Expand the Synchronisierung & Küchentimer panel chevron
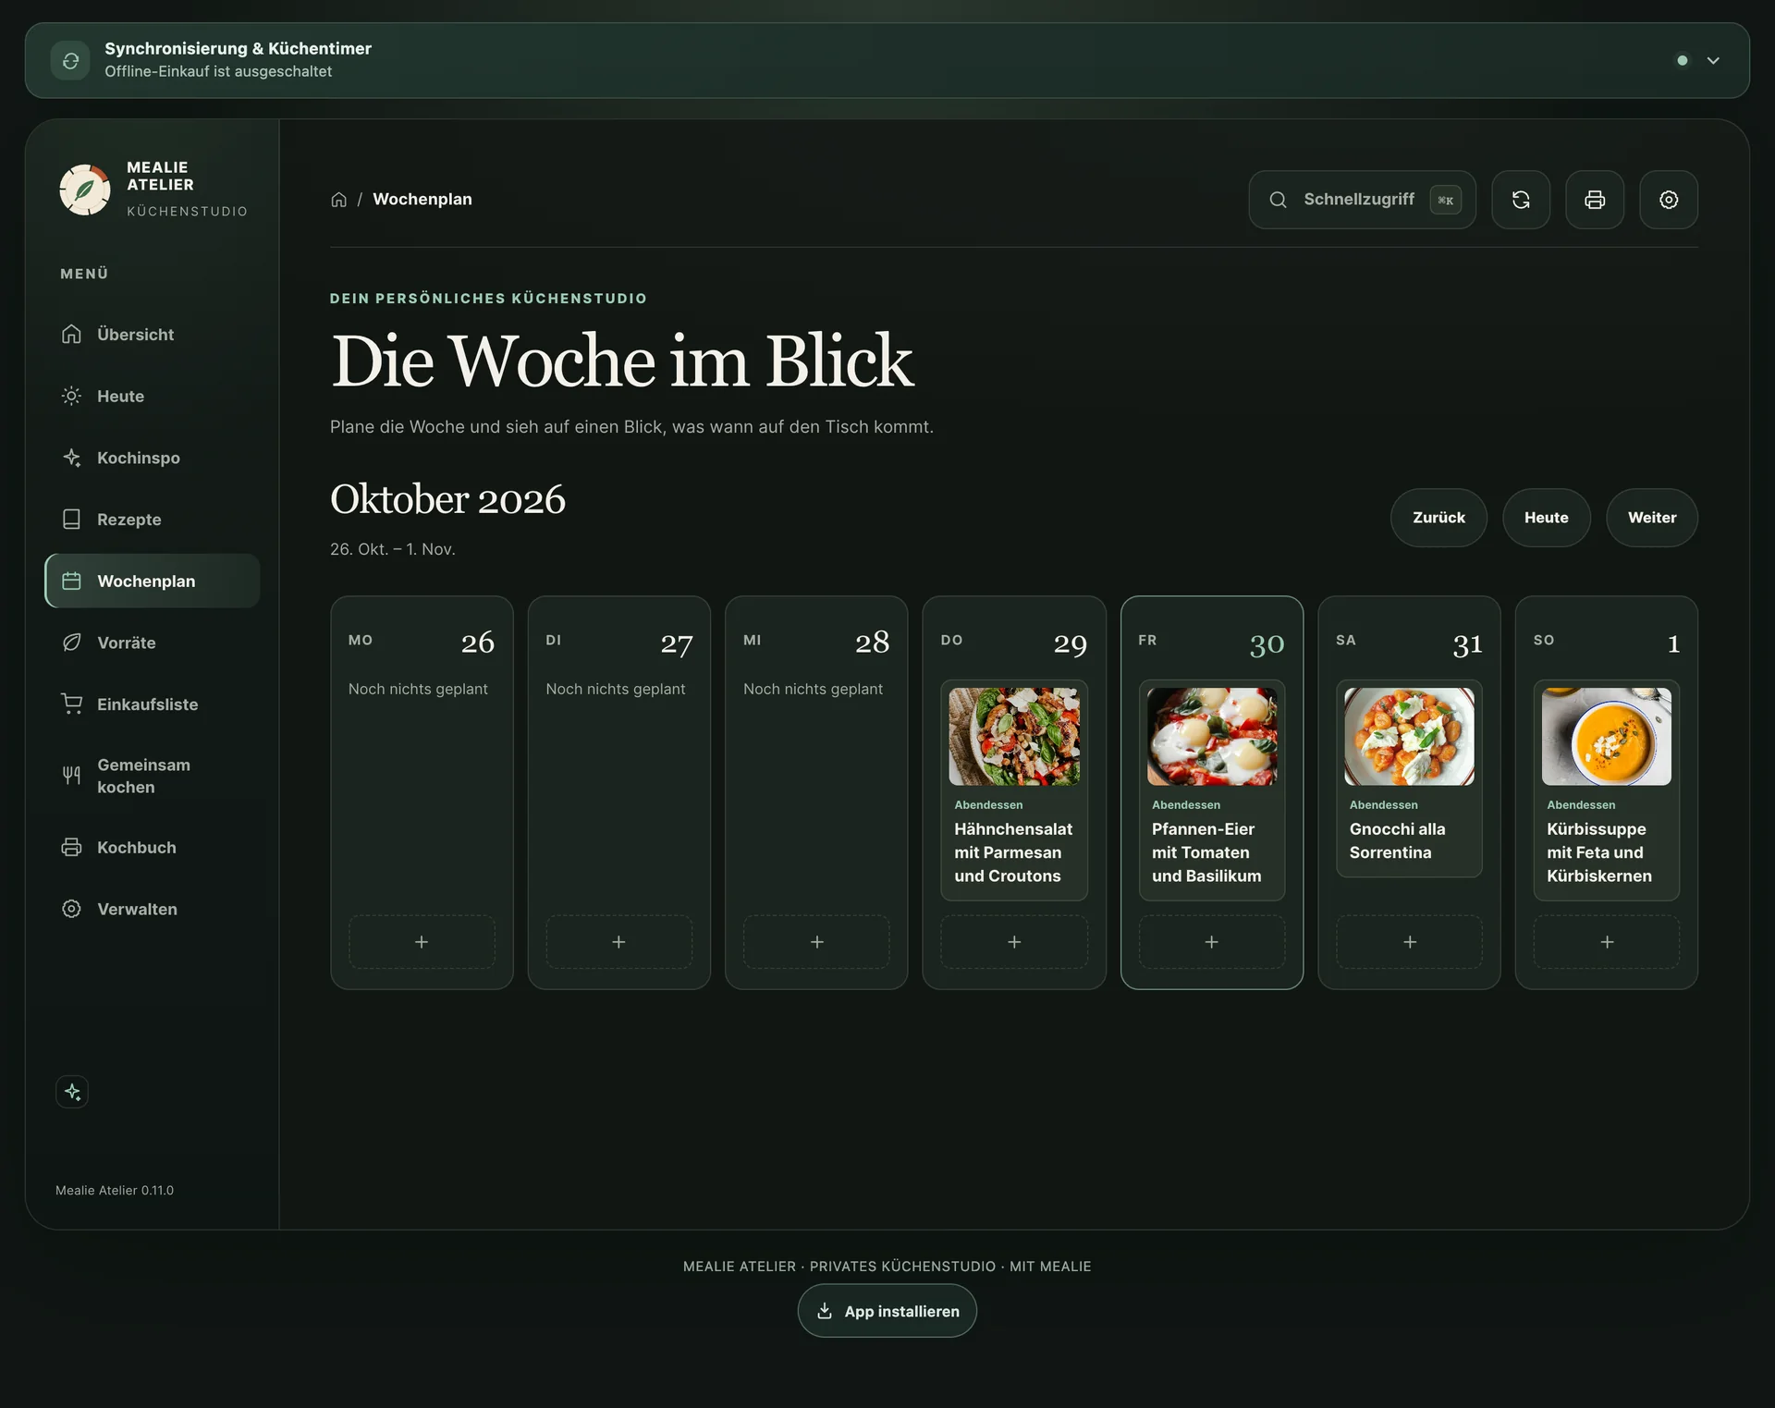The width and height of the screenshot is (1775, 1408). pyautogui.click(x=1713, y=61)
